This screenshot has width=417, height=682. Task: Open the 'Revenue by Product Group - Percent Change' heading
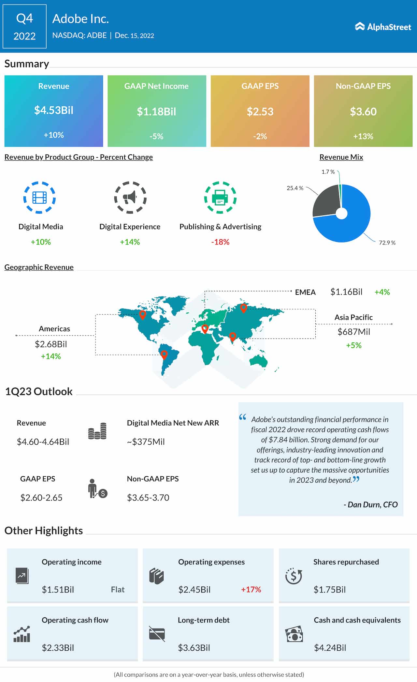79,157
